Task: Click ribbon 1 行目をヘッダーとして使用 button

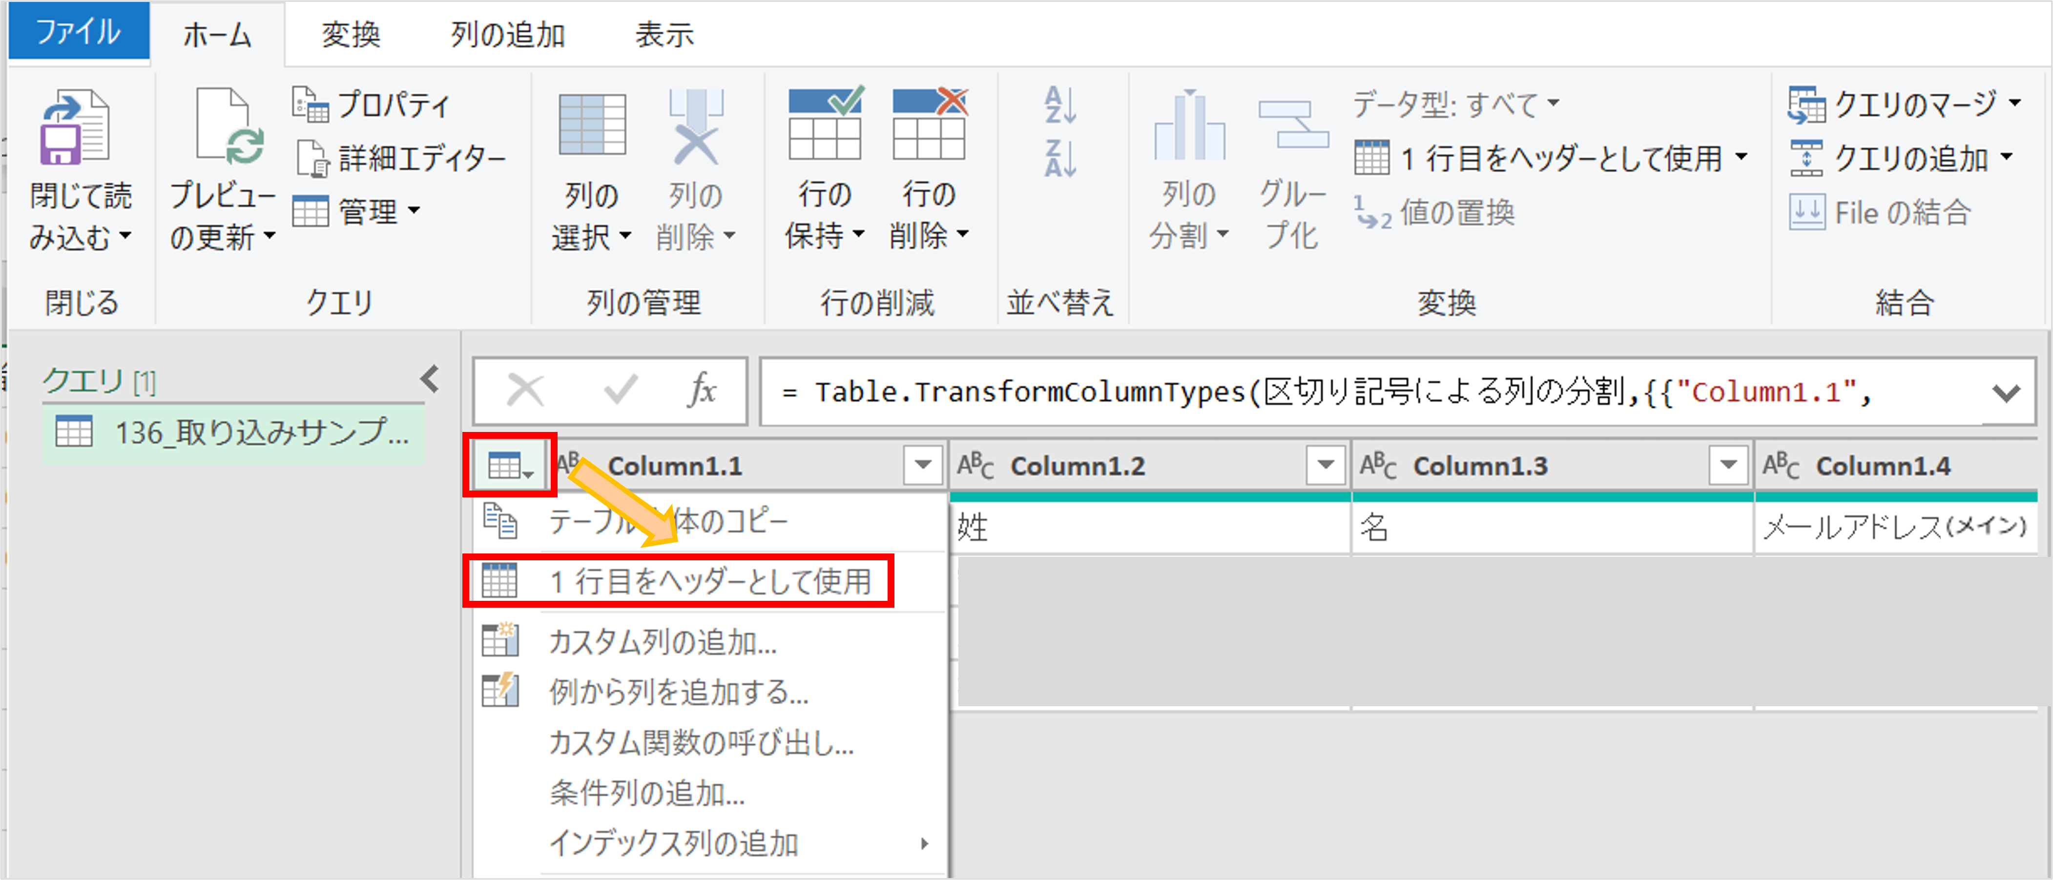Action: (x=1551, y=159)
